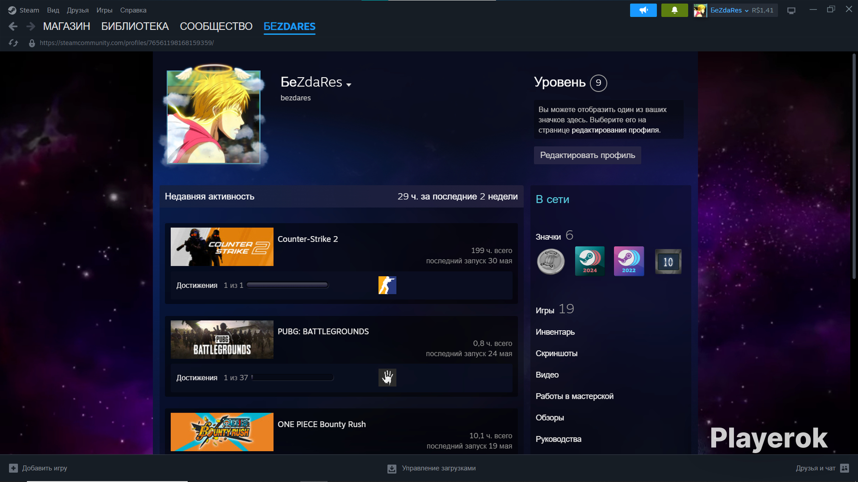The image size is (858, 482).
Task: Click the friends and chat icon
Action: click(x=844, y=468)
